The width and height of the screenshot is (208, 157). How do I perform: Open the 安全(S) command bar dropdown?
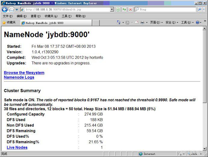(x=172, y=23)
